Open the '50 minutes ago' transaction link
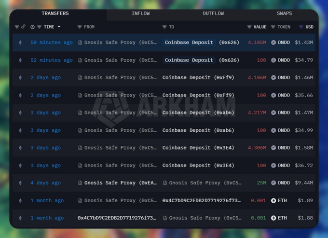Screen dimensions: 328x238 tap(52, 42)
